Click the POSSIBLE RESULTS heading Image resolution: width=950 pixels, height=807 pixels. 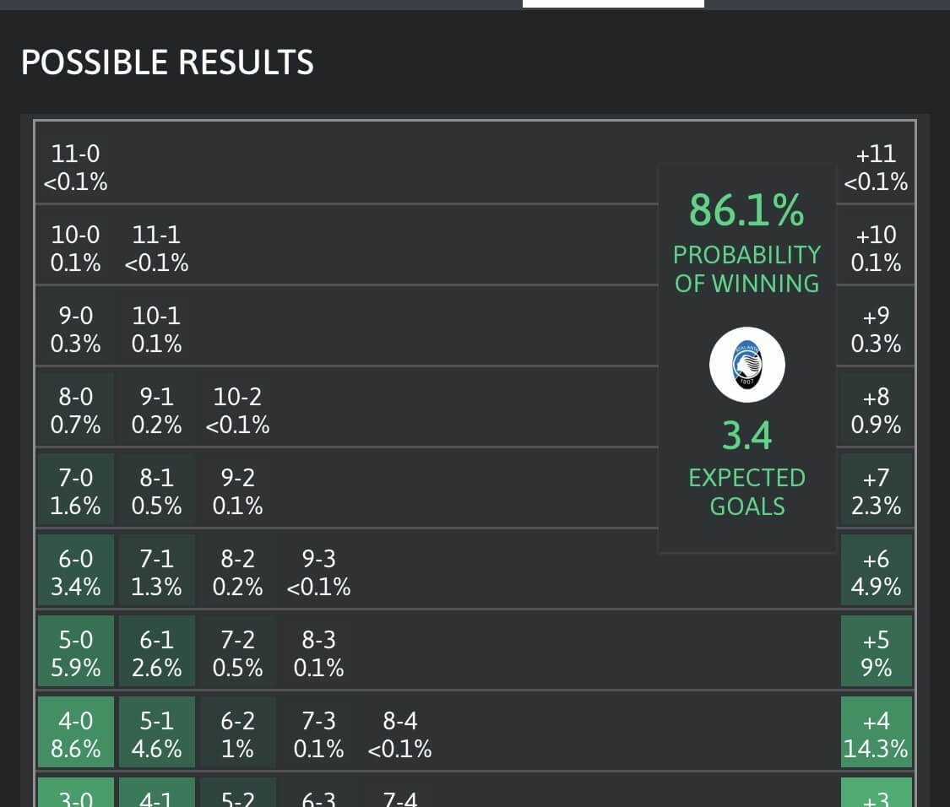167,62
